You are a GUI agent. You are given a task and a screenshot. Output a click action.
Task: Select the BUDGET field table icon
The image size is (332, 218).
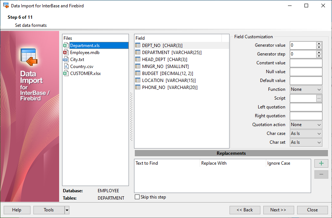138,73
